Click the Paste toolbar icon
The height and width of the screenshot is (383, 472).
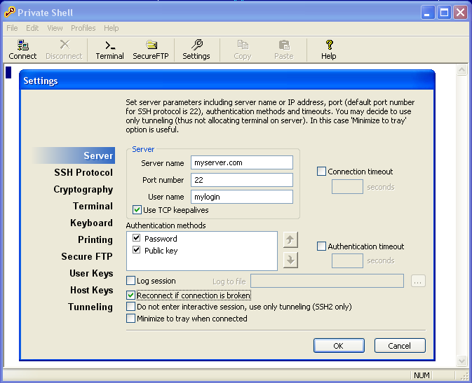point(284,50)
